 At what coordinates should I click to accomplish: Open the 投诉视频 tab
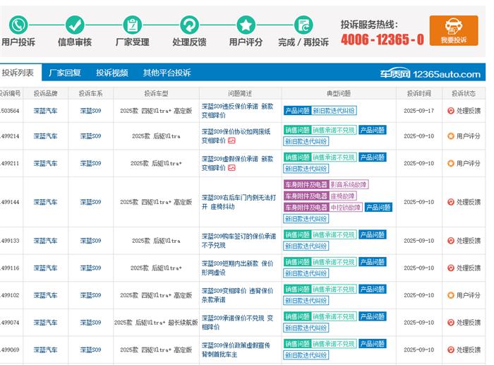click(112, 73)
